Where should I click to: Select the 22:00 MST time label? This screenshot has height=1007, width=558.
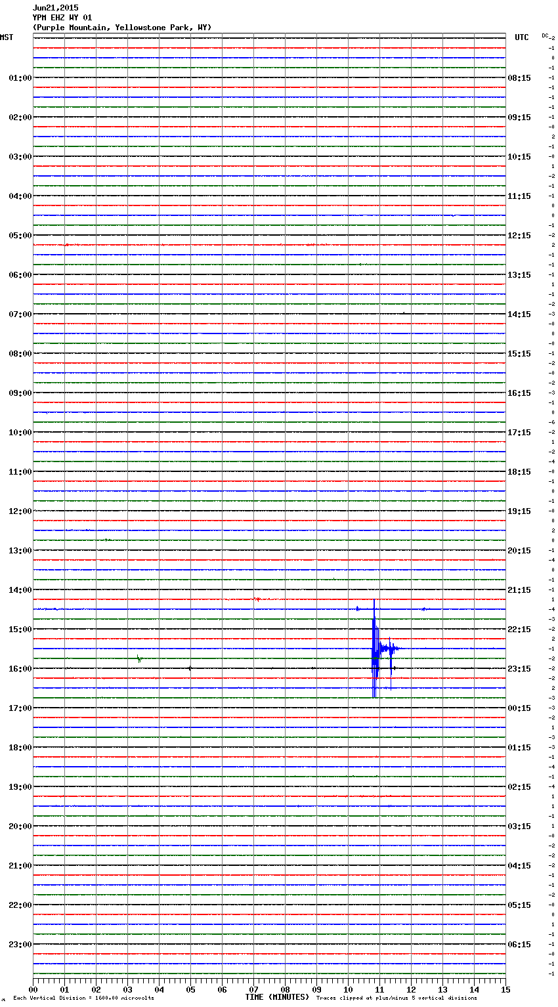[x=20, y=905]
